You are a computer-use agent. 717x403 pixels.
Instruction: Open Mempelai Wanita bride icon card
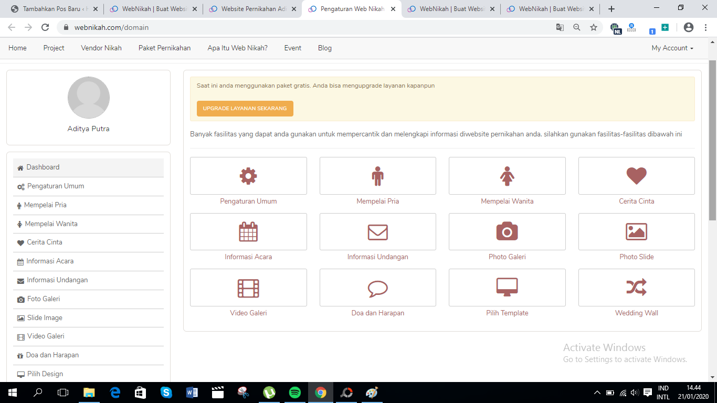[507, 175]
